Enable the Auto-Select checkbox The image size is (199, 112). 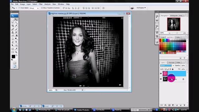[x=20, y=8]
